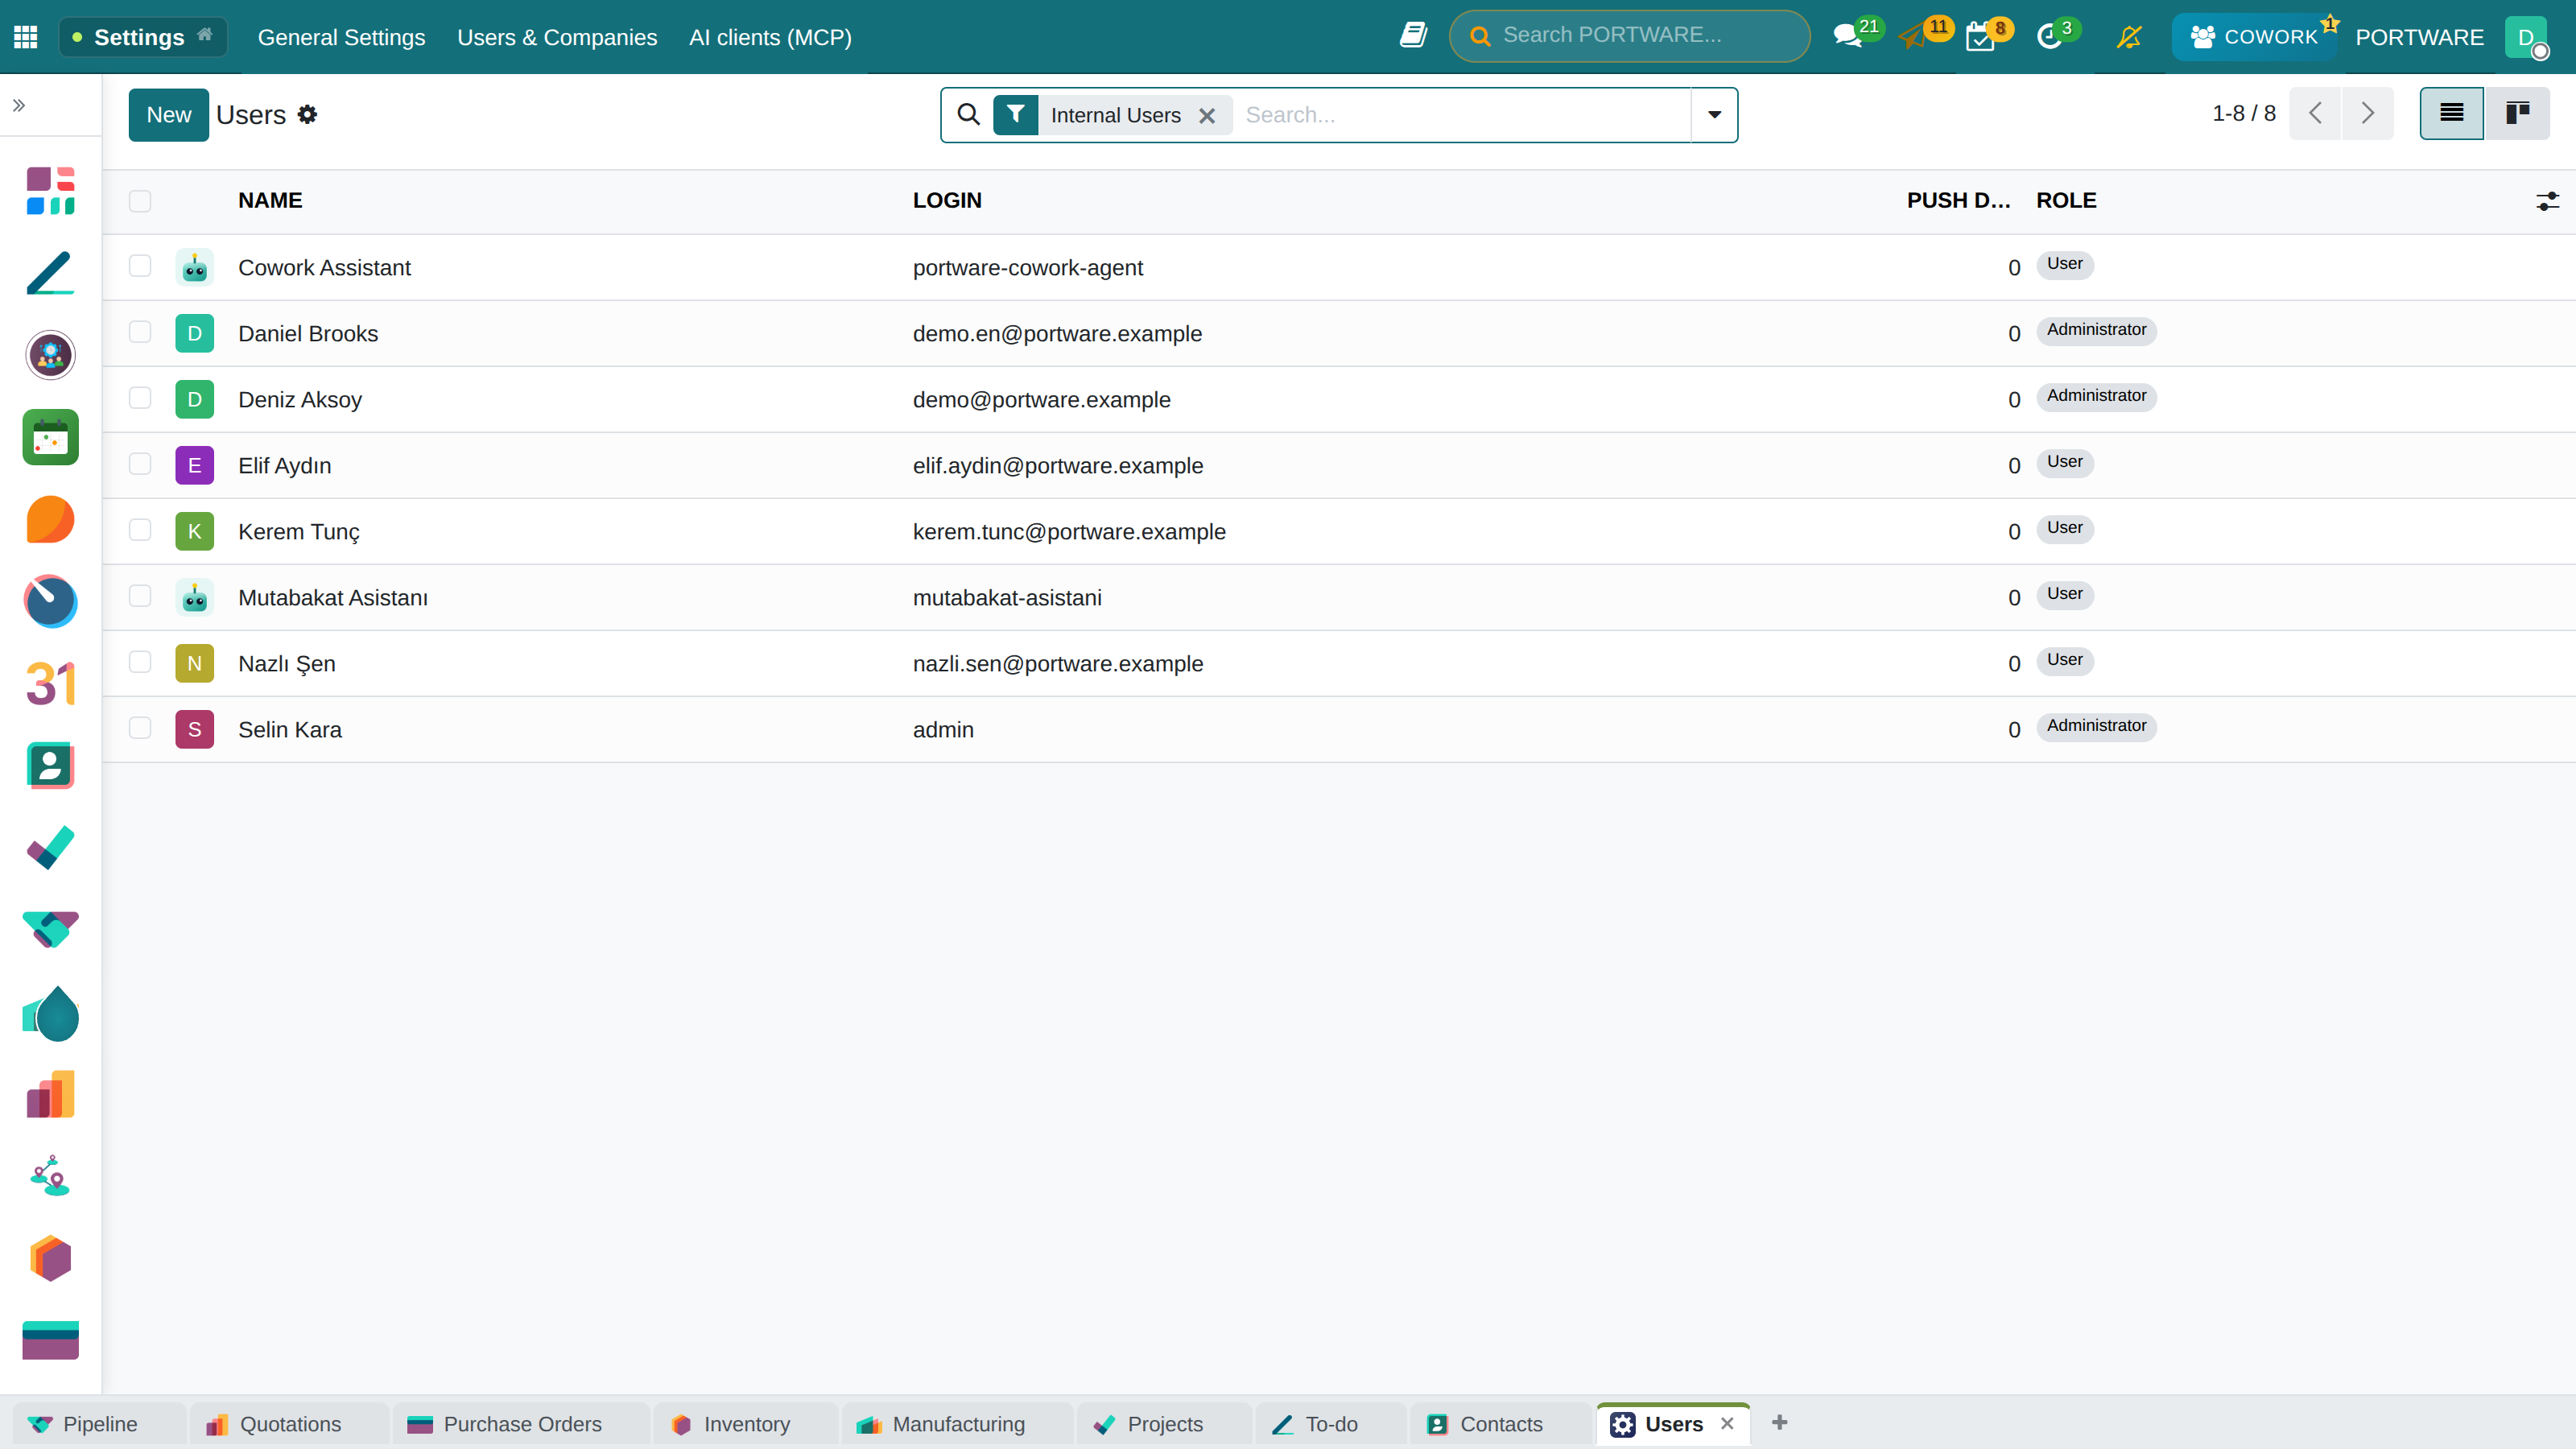Open the round purple avatar app in sidebar
The width and height of the screenshot is (2576, 1449).
51,355
